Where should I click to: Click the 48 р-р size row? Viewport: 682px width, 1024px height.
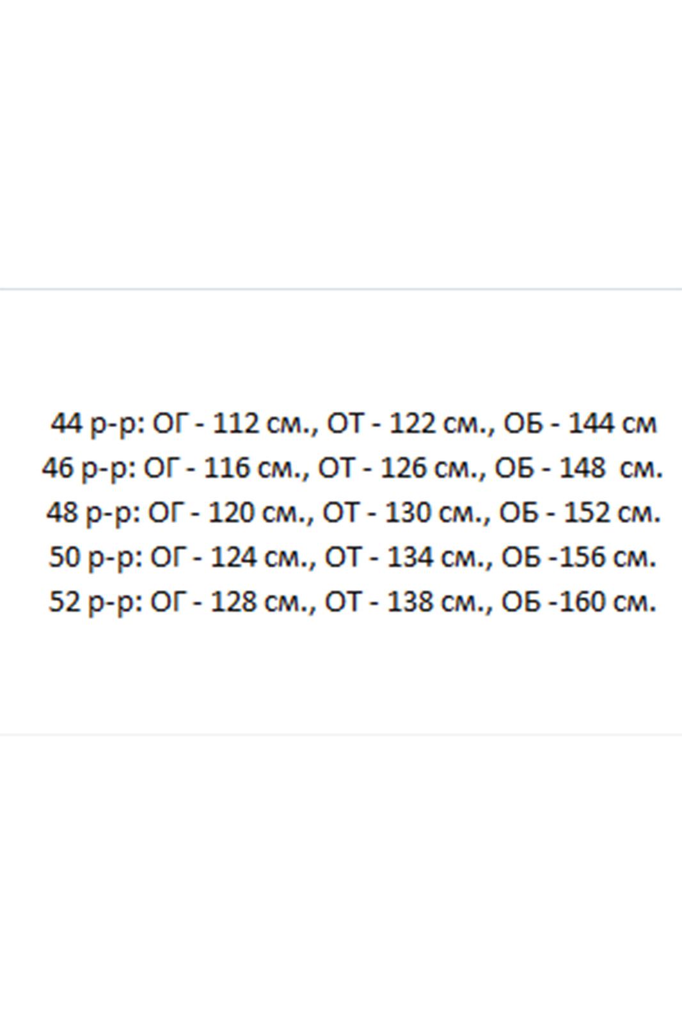tap(353, 513)
